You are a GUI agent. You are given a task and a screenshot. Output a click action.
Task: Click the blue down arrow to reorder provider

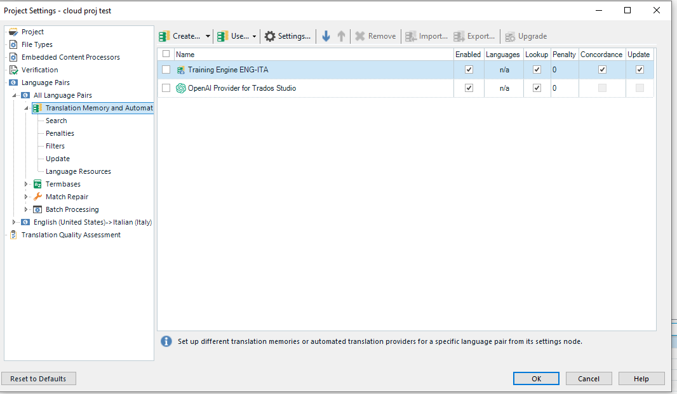coord(325,36)
